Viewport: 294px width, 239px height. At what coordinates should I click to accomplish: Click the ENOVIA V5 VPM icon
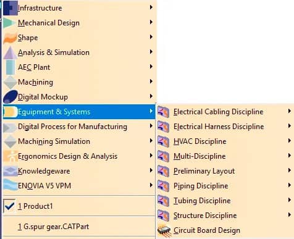(x=10, y=185)
